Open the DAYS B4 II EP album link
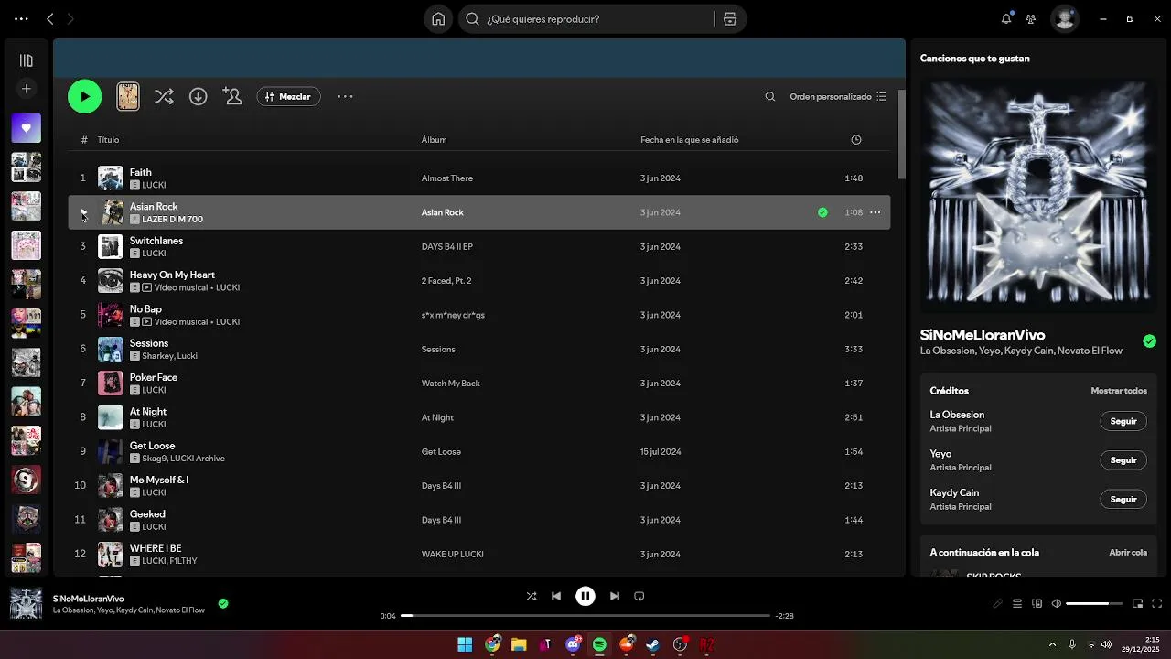 coord(447,247)
